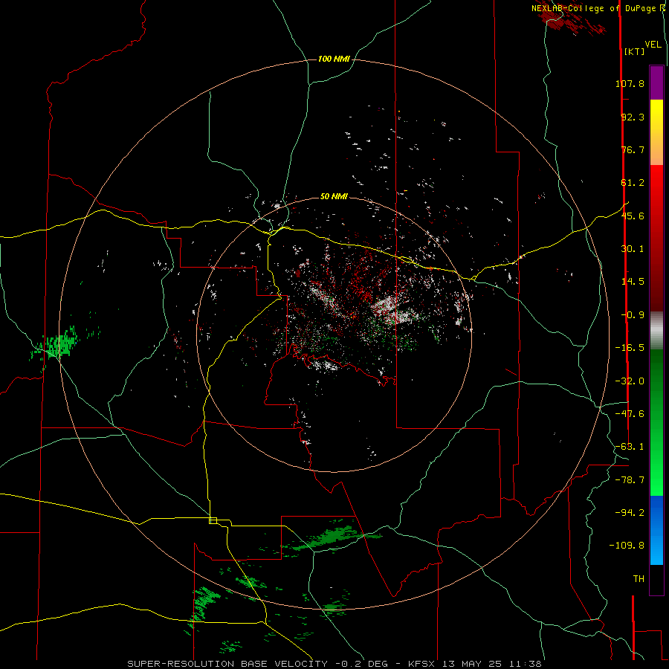The image size is (669, 669).
Task: Click the -63.1 velocity scale value
Action: pos(630,447)
